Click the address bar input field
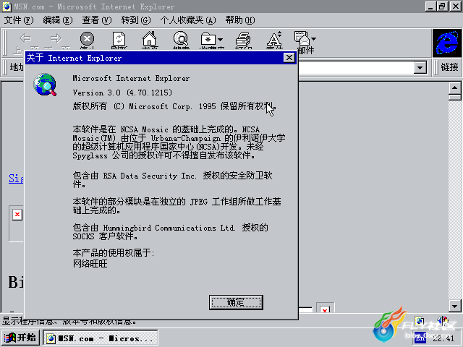Screen dimensions: 463x347 356,67
